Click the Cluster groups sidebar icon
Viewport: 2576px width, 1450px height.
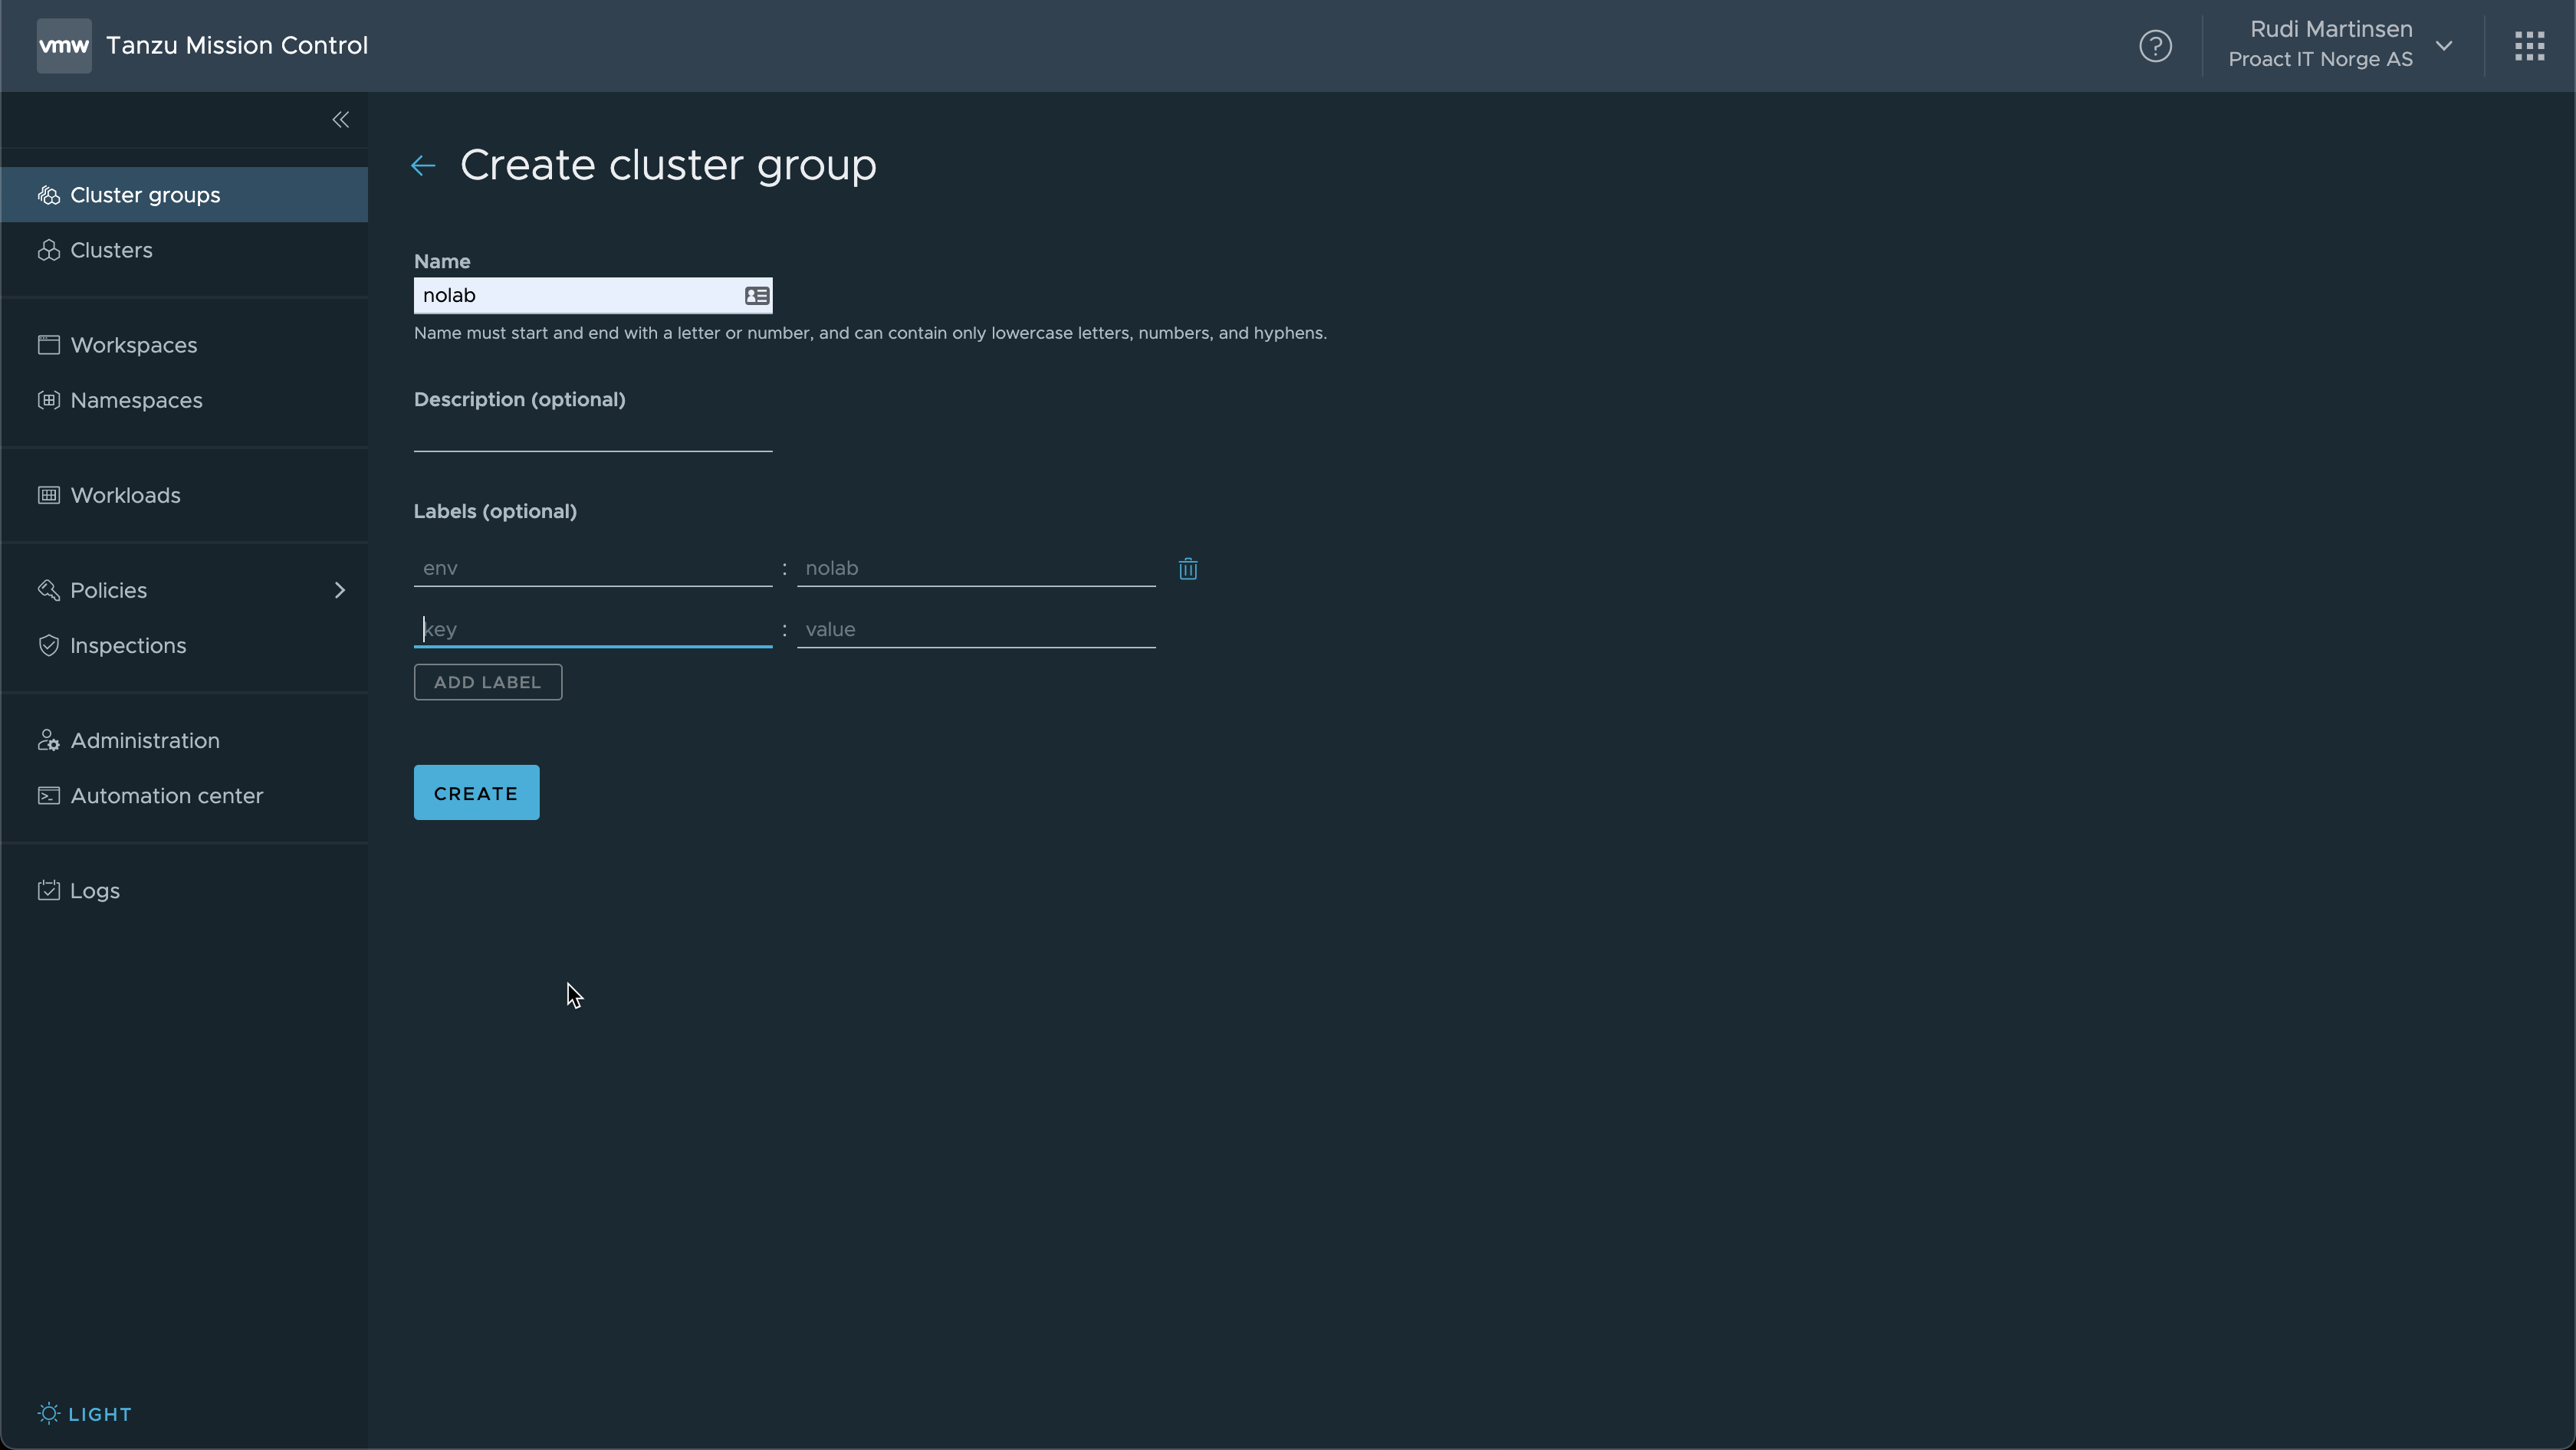tap(48, 195)
